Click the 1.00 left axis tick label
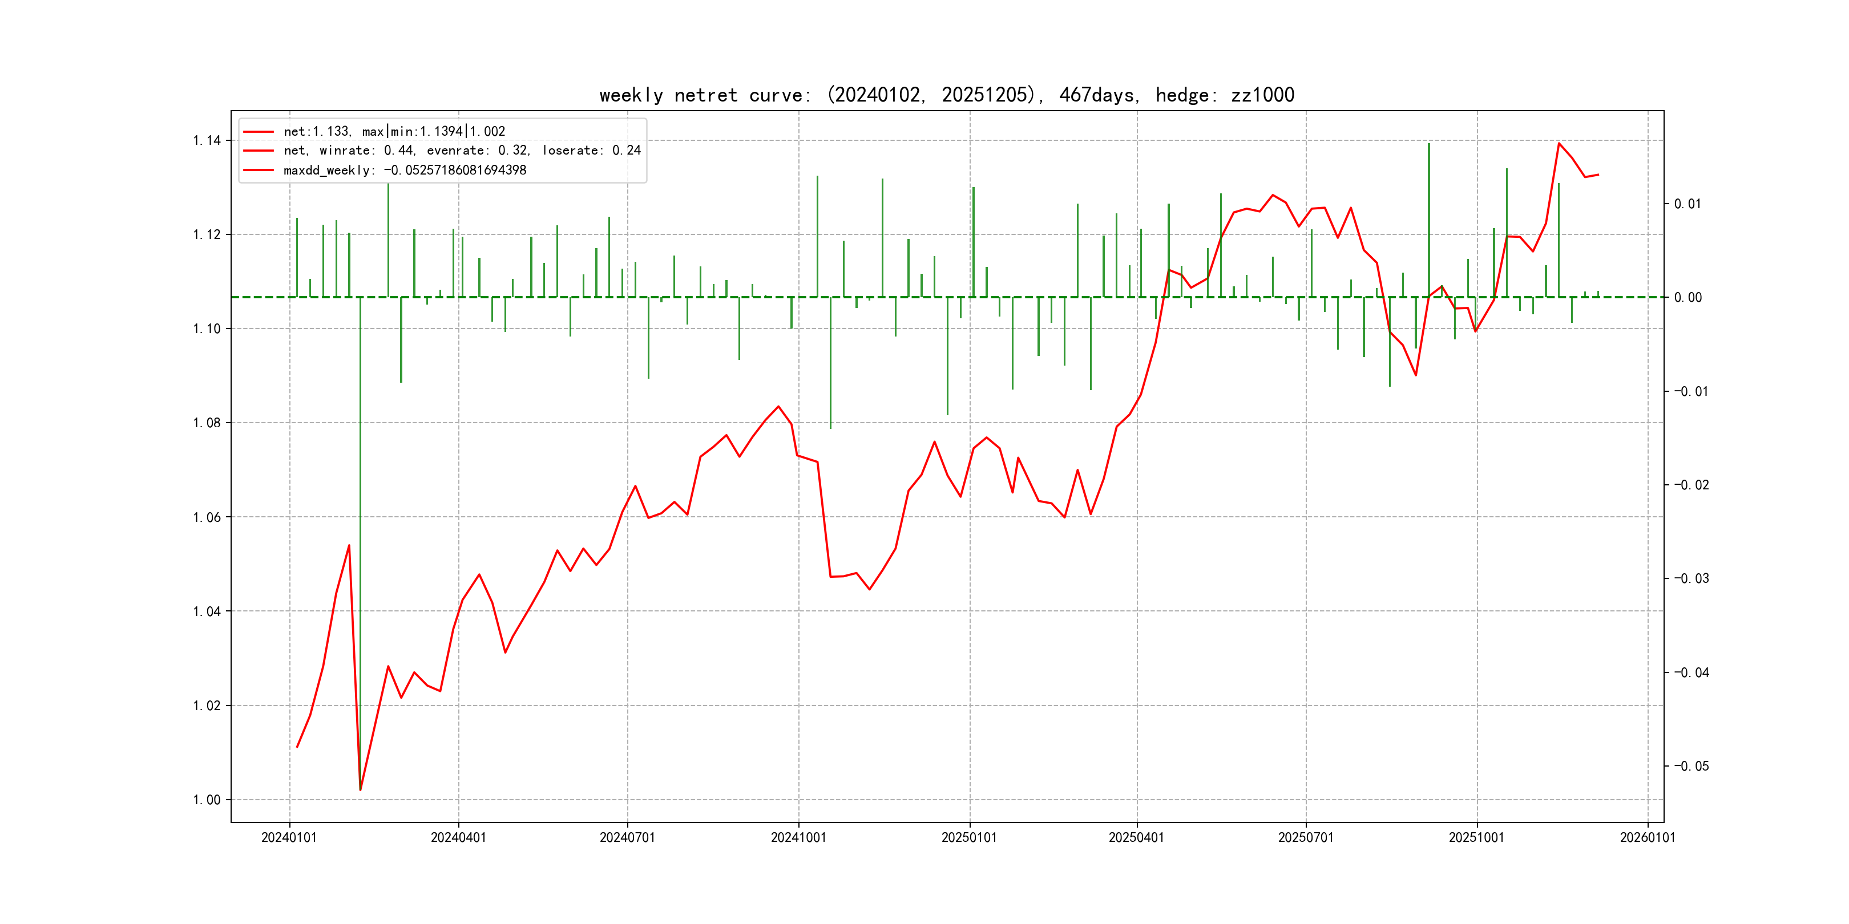The image size is (1849, 924). tap(207, 800)
